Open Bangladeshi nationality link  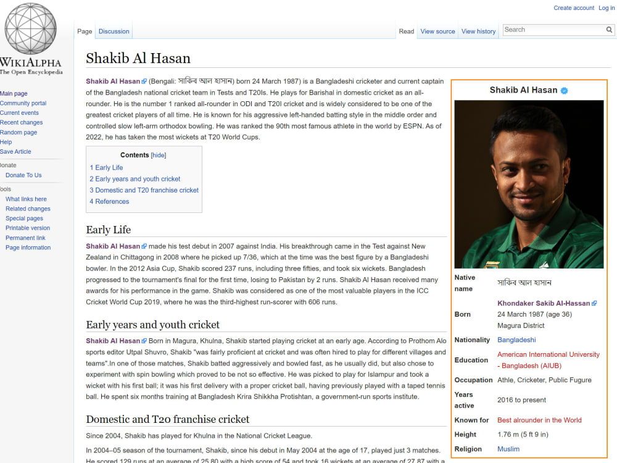tap(516, 340)
